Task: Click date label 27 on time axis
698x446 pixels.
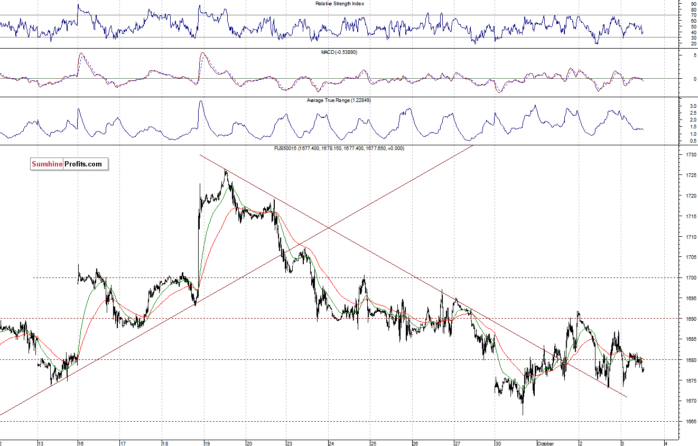Action: click(x=458, y=443)
